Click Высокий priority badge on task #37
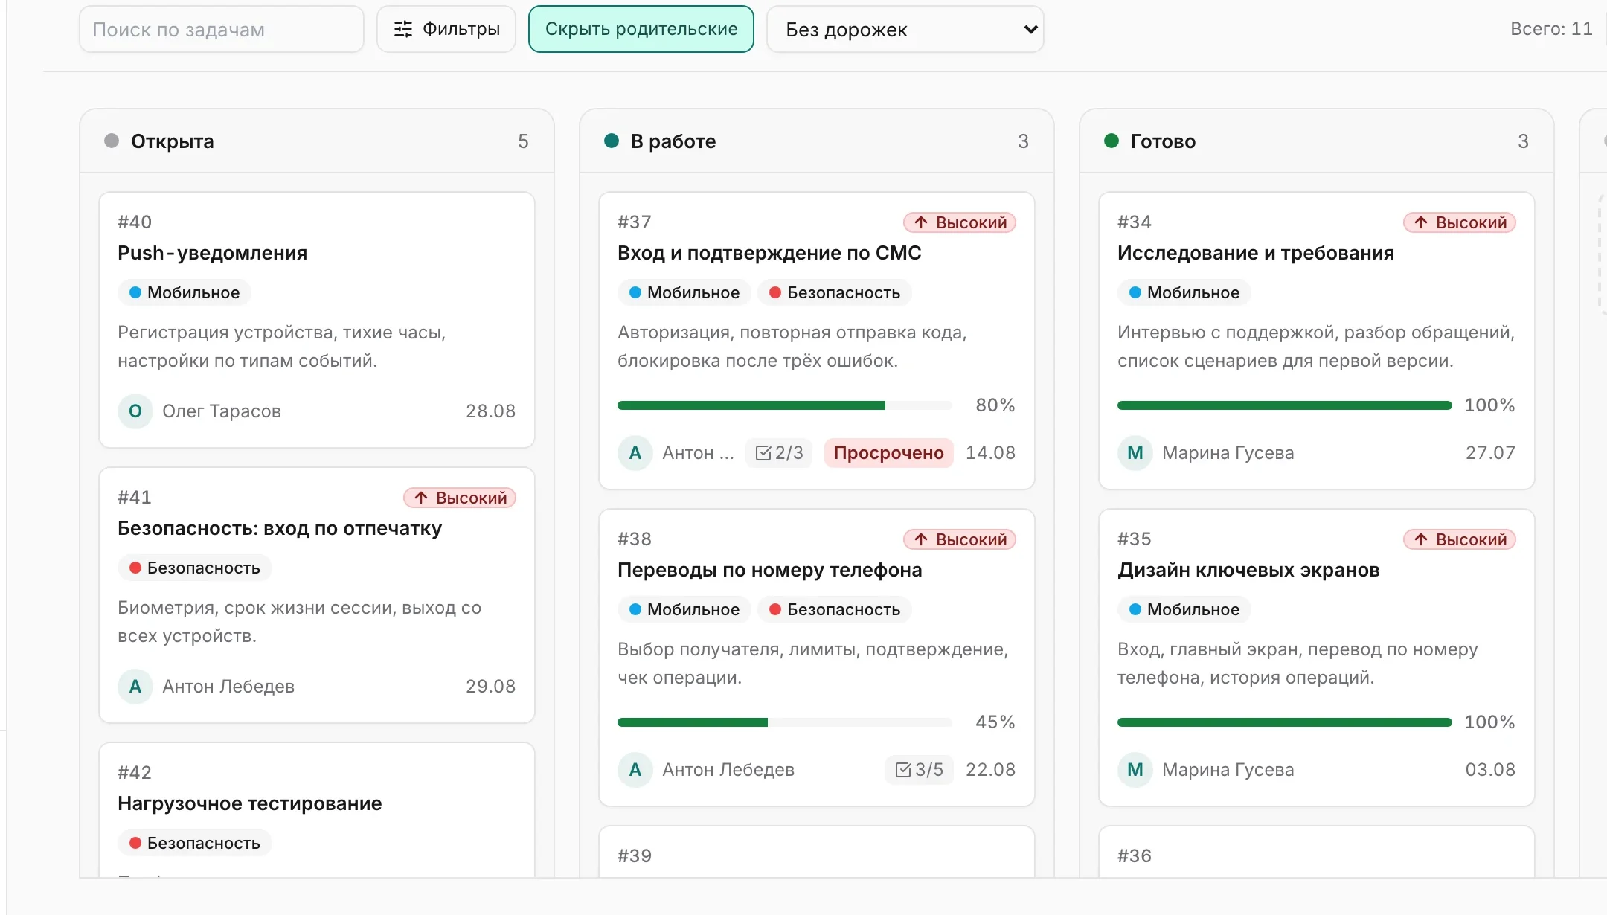Image resolution: width=1607 pixels, height=915 pixels. [x=960, y=222]
